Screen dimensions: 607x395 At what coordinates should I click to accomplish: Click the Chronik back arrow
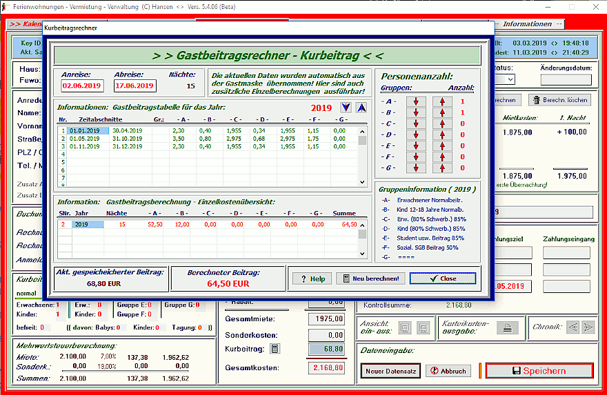[x=573, y=327]
